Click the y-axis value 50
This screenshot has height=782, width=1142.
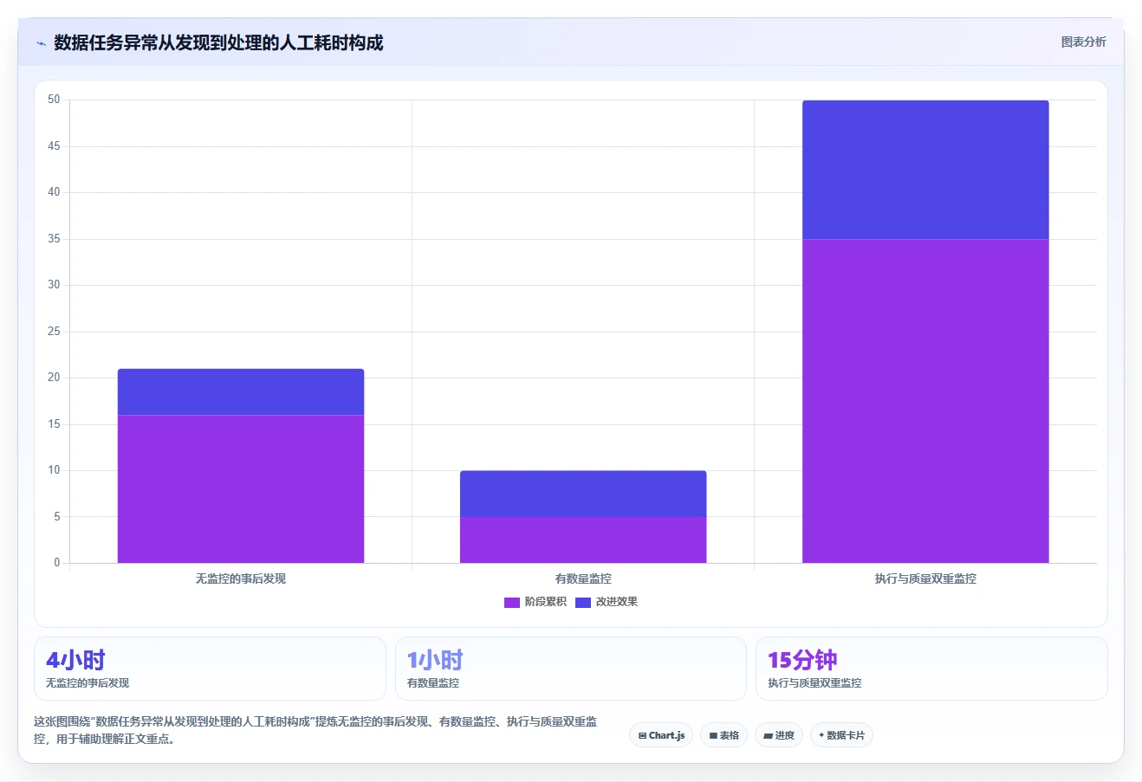(x=54, y=100)
